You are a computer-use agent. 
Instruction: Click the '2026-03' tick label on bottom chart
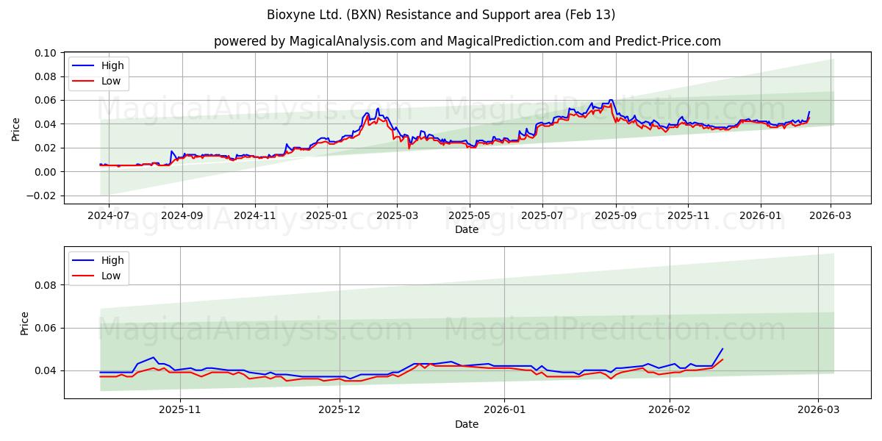[x=819, y=412]
